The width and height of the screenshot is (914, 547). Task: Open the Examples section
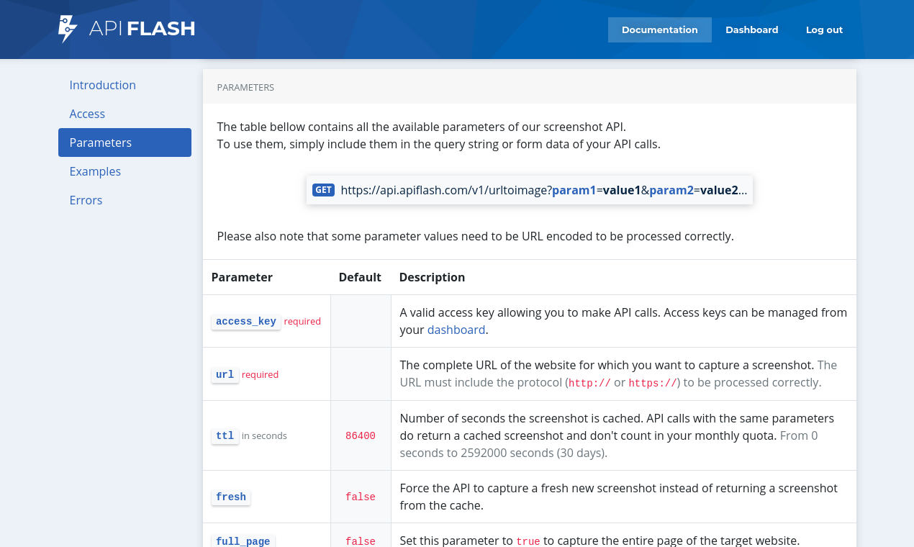click(x=95, y=171)
